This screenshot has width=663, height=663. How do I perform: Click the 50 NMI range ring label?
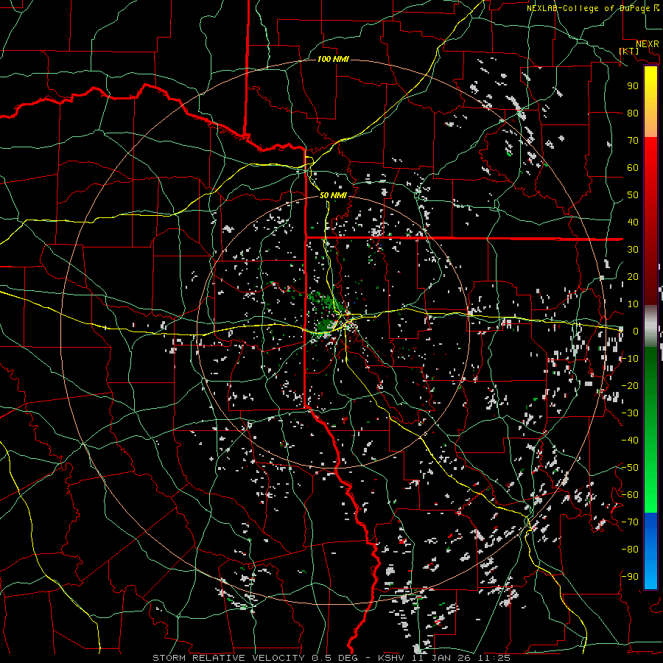pyautogui.click(x=333, y=195)
